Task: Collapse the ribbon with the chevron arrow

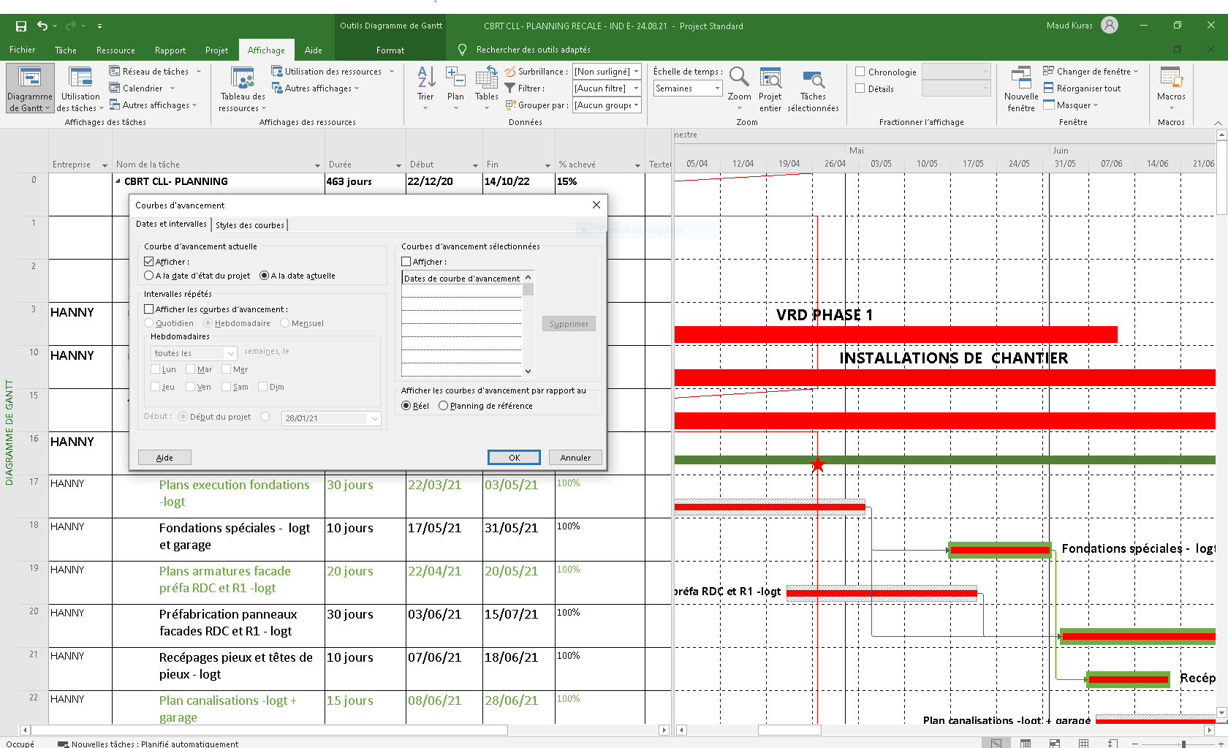Action: coord(1218,123)
